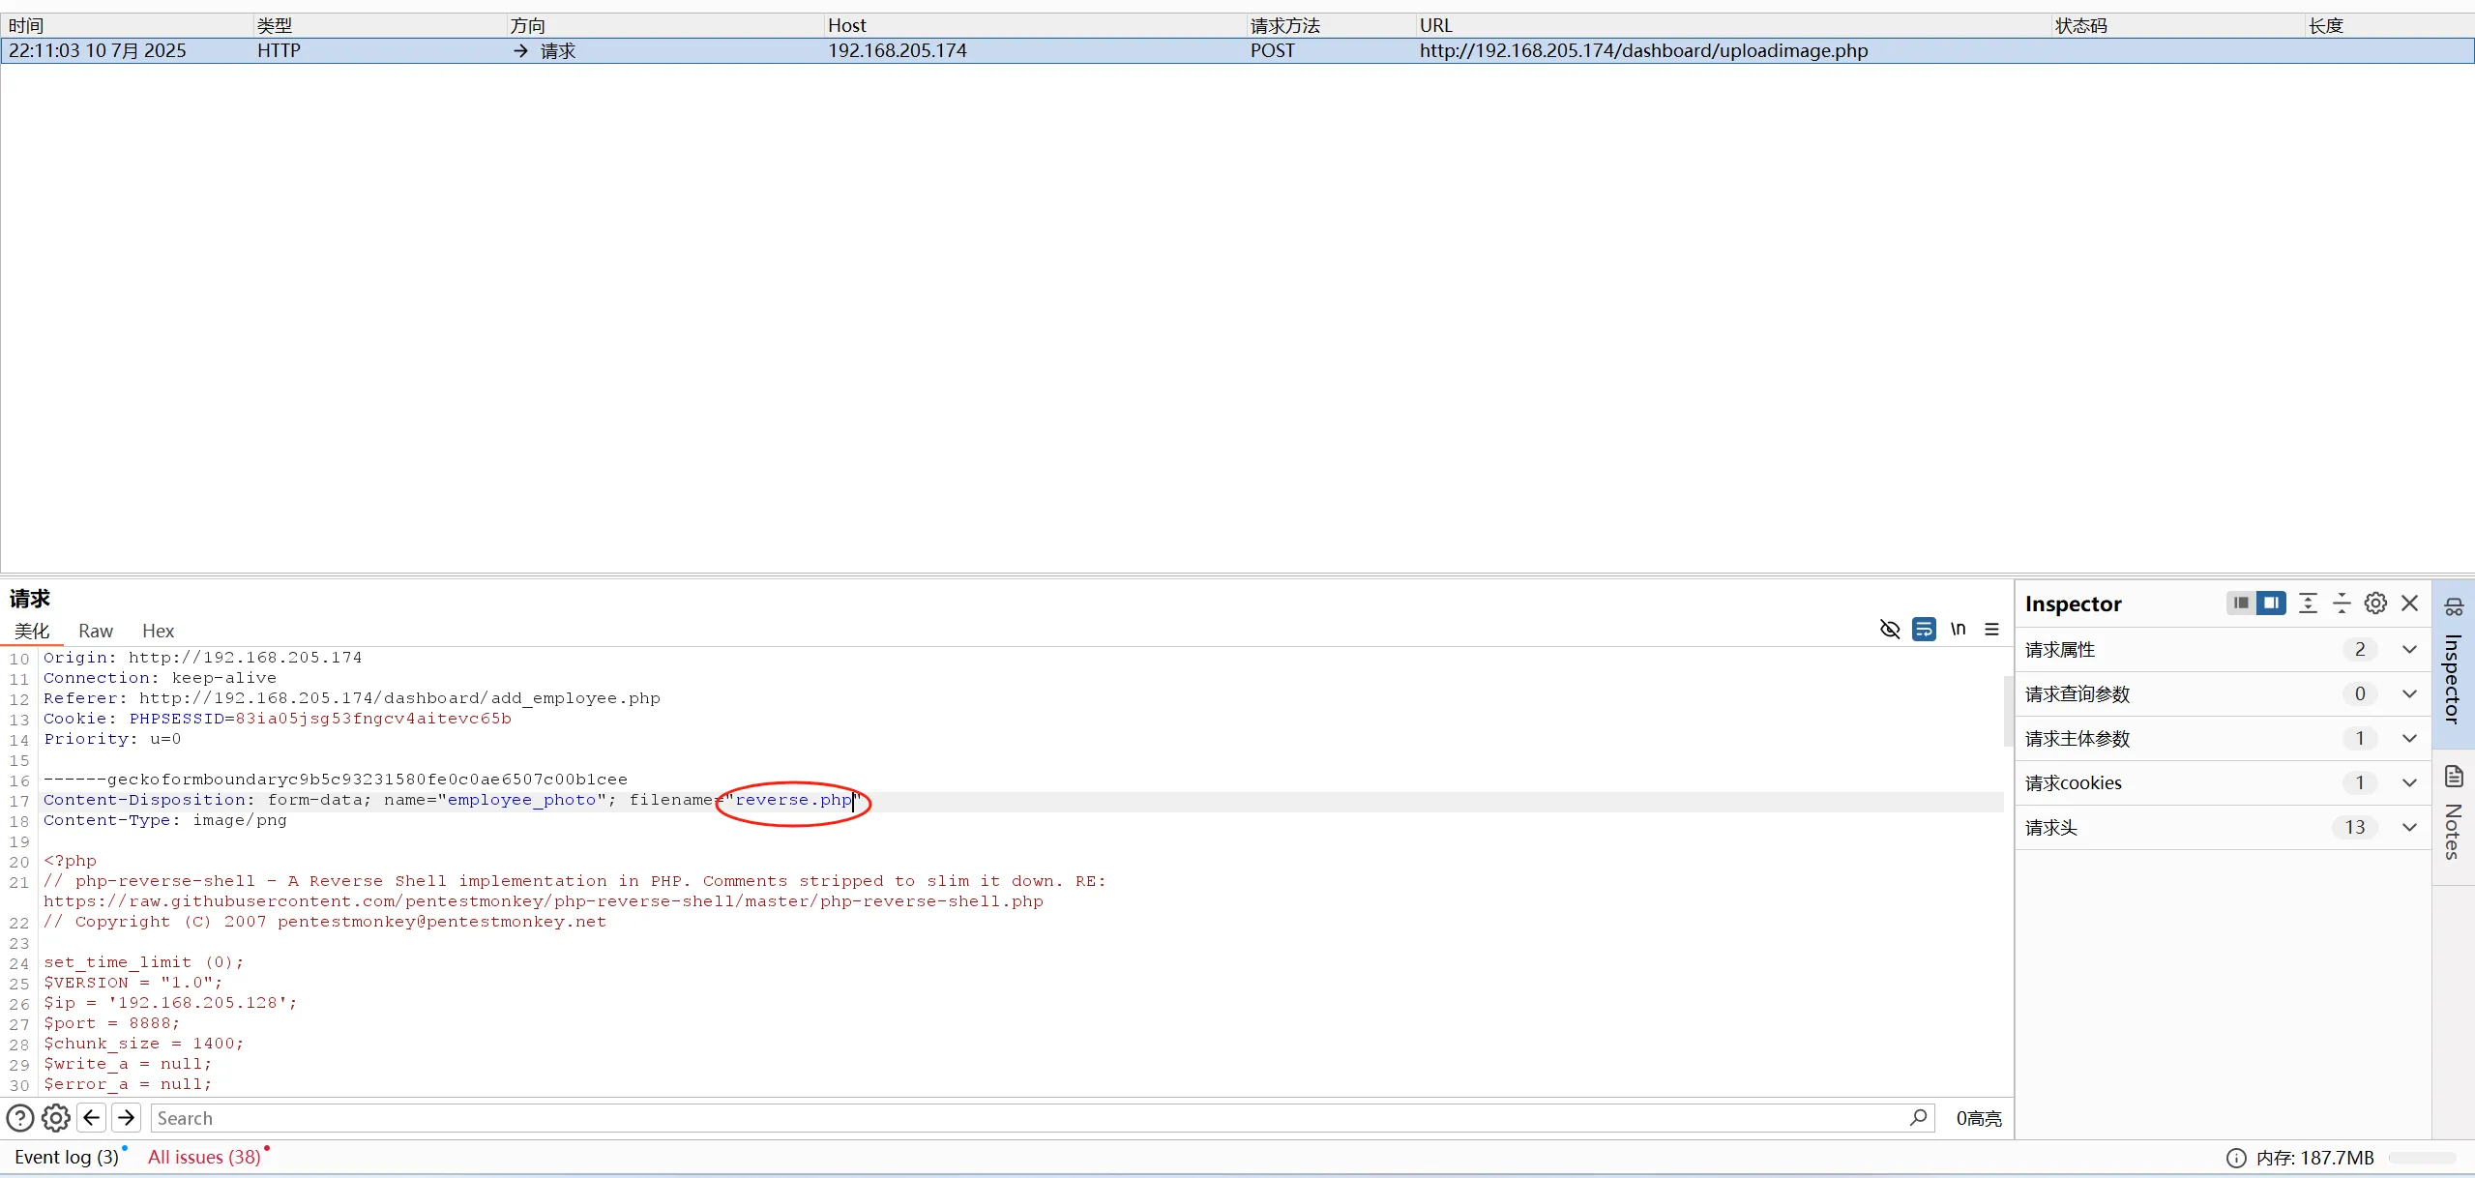Go to next search match arrow
Image resolution: width=2475 pixels, height=1178 pixels.
tap(127, 1118)
